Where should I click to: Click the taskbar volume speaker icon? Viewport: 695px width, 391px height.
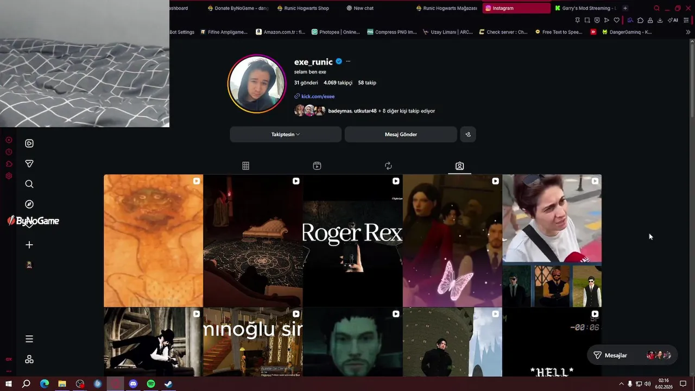click(648, 384)
